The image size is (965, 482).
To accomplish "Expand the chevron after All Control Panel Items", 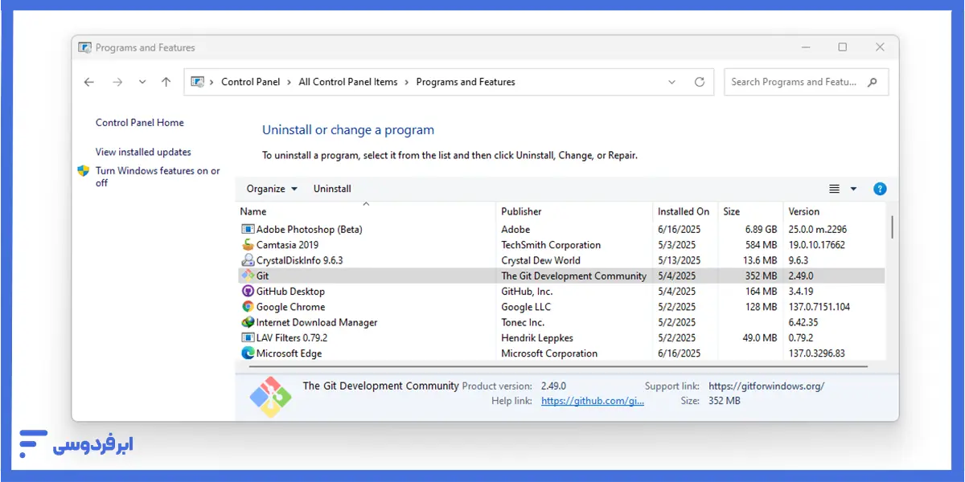I will coord(407,82).
